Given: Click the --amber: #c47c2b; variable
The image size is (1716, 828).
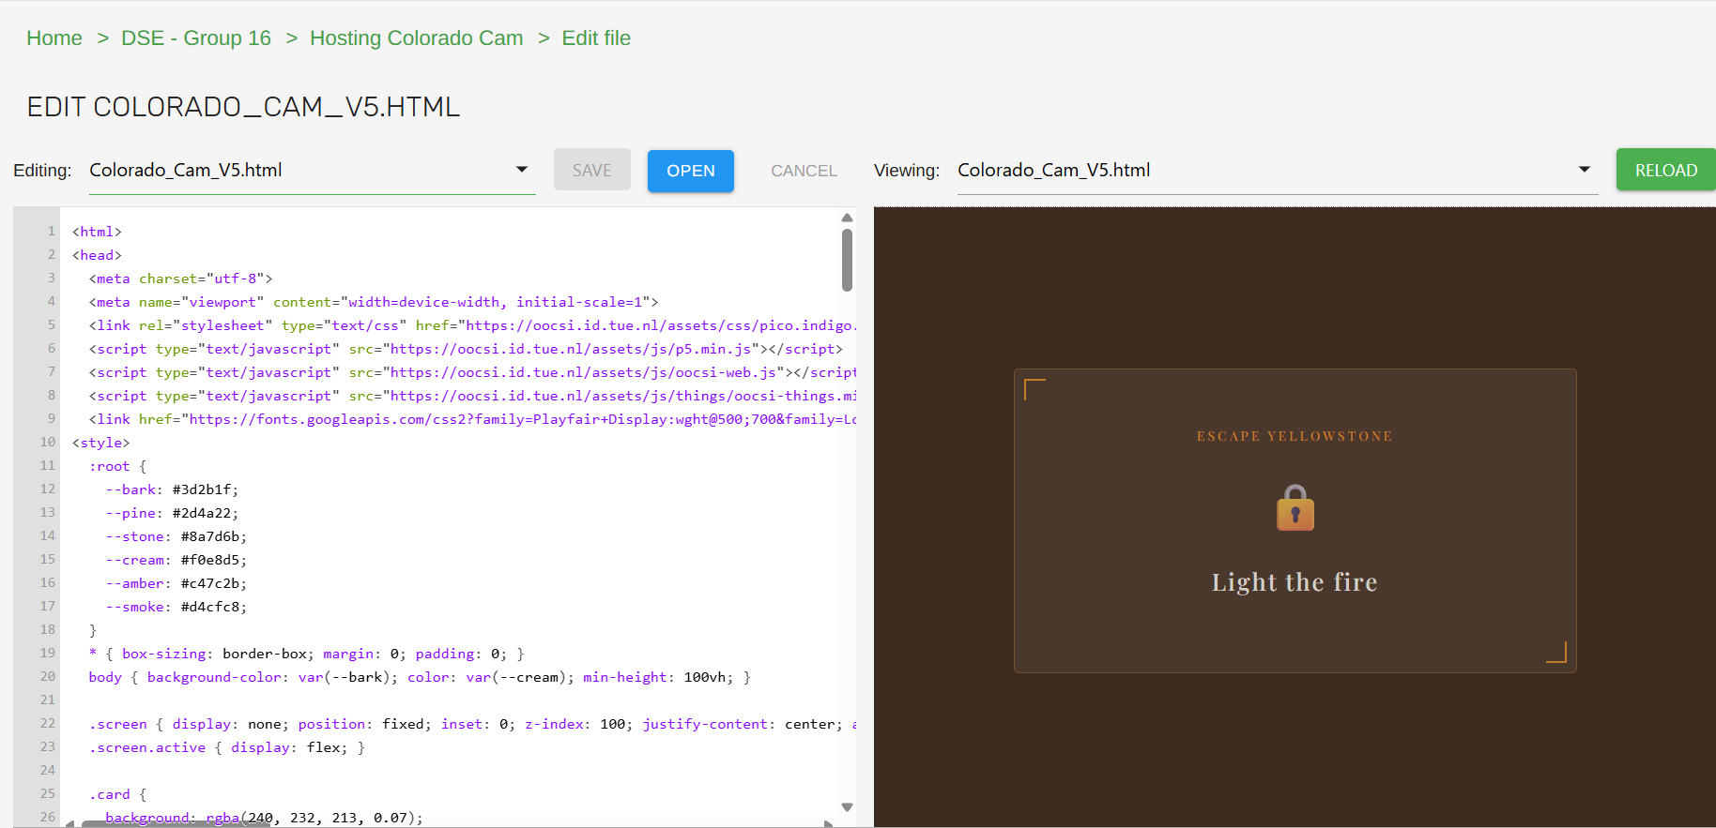Looking at the screenshot, I should coord(176,583).
